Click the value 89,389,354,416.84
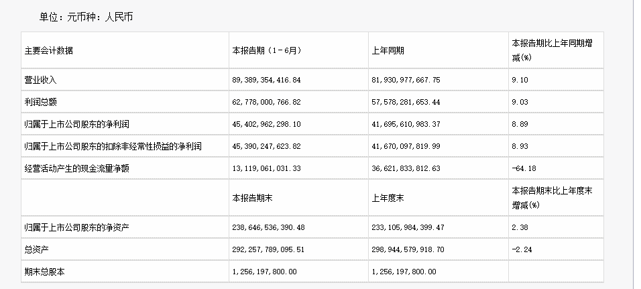Viewport: 641px width, 289px height. pyautogui.click(x=267, y=80)
